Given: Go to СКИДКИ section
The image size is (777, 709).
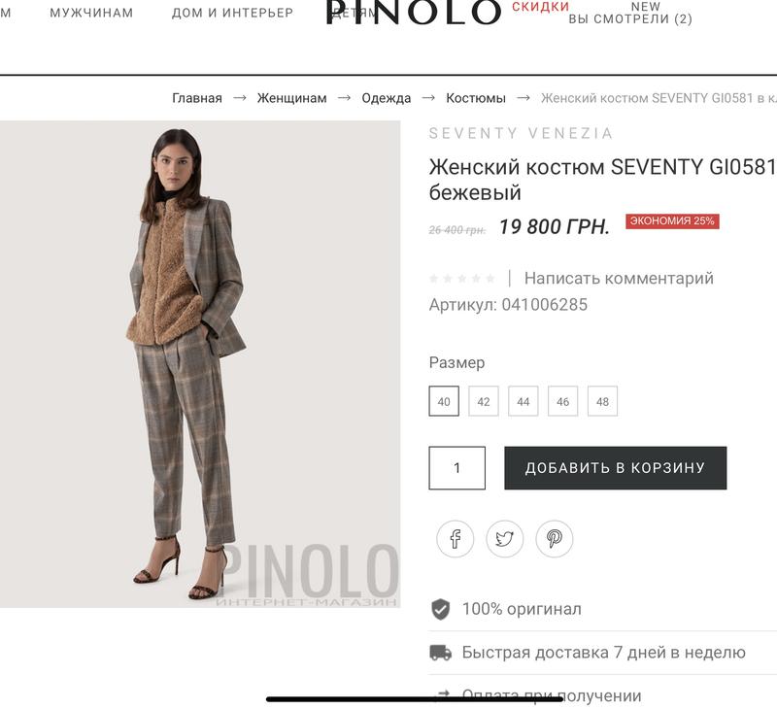Looking at the screenshot, I should [540, 7].
